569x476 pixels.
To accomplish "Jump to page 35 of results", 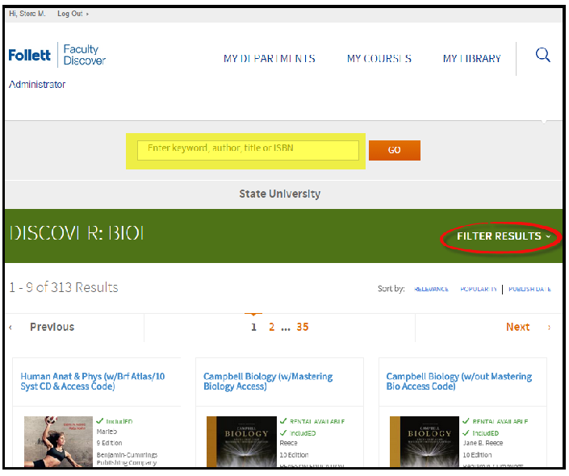I will pos(303,327).
